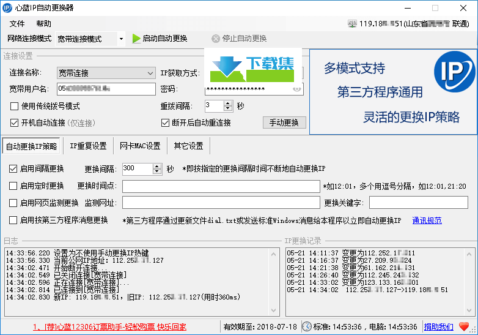Open the 通讯规范 link
Viewport: 478px width, 335px height.
[427, 220]
